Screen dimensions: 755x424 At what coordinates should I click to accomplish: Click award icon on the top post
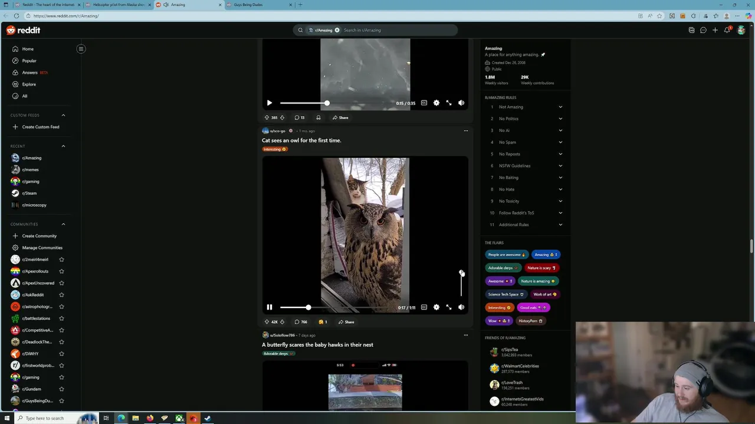319,118
